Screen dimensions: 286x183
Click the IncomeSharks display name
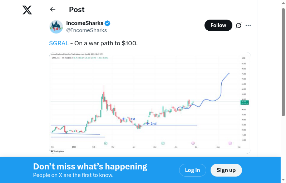(x=85, y=23)
